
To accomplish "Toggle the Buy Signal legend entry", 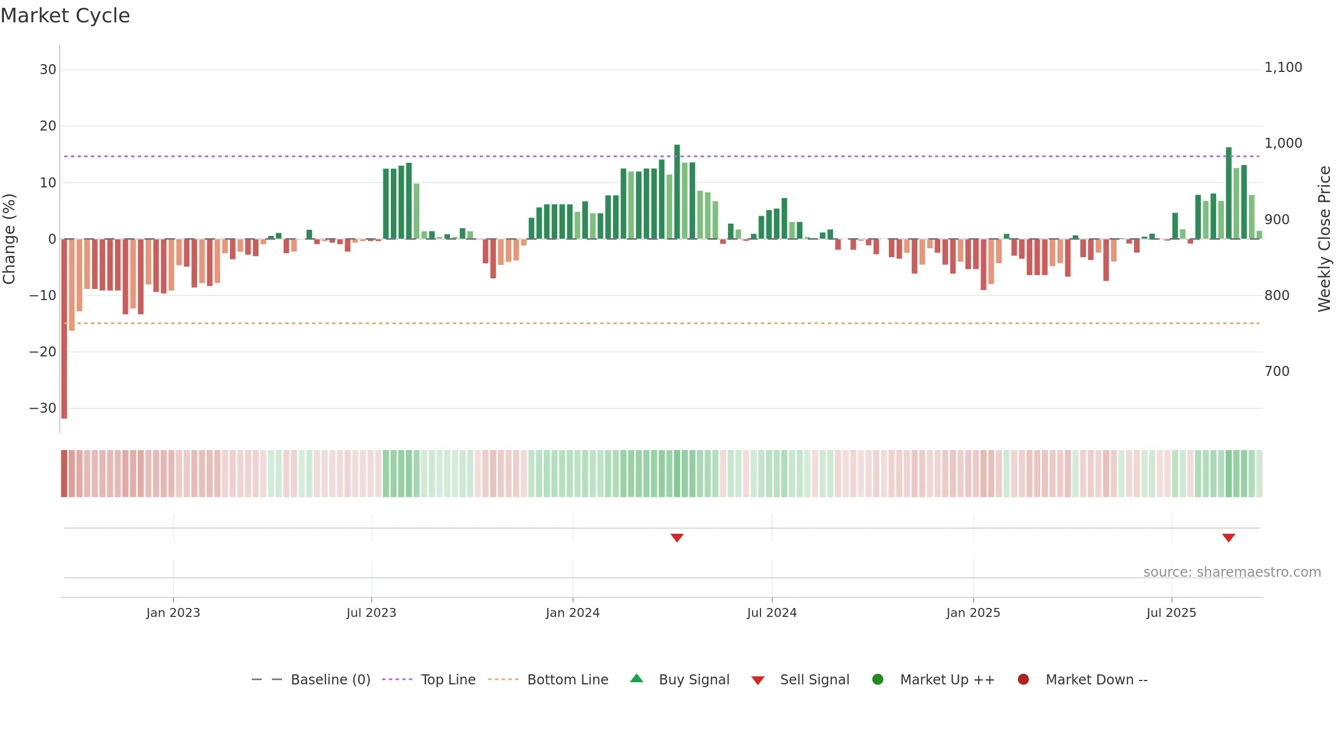I will (x=679, y=679).
